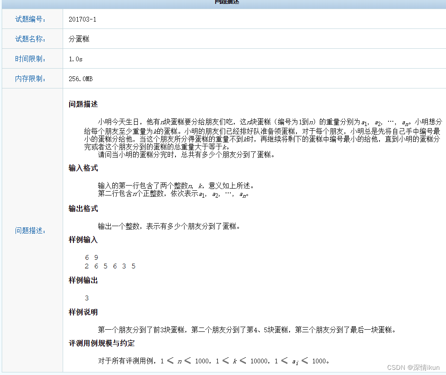Click the 时间限制 label

pos(30,59)
